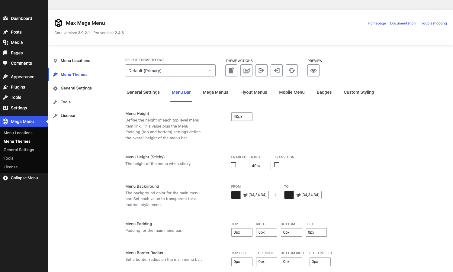Click the 'Core version: 3.9.2.1' text
453x272 pixels.
[x=72, y=33]
